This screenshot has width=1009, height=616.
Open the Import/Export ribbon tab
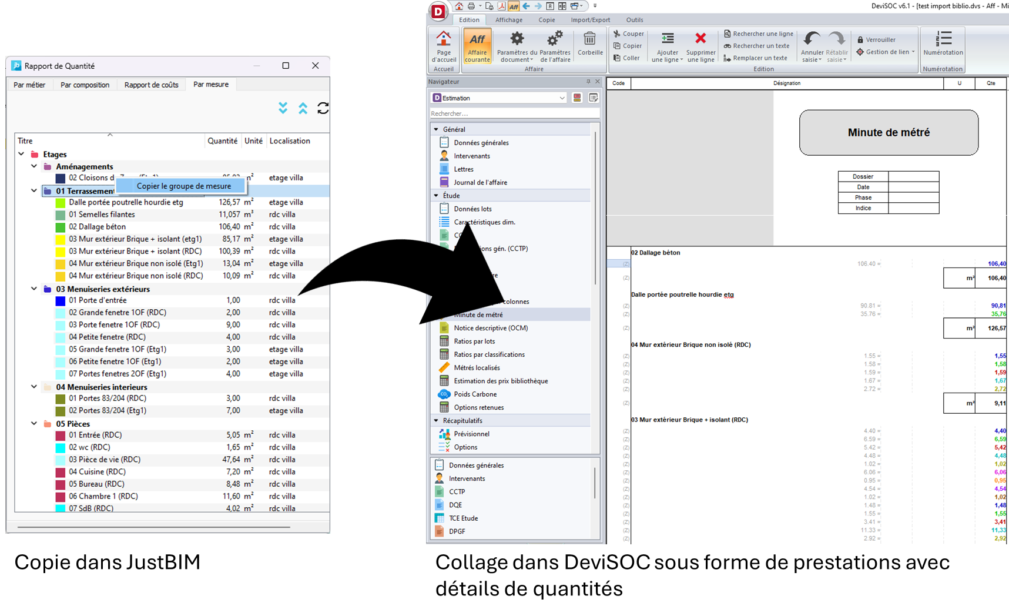(591, 20)
